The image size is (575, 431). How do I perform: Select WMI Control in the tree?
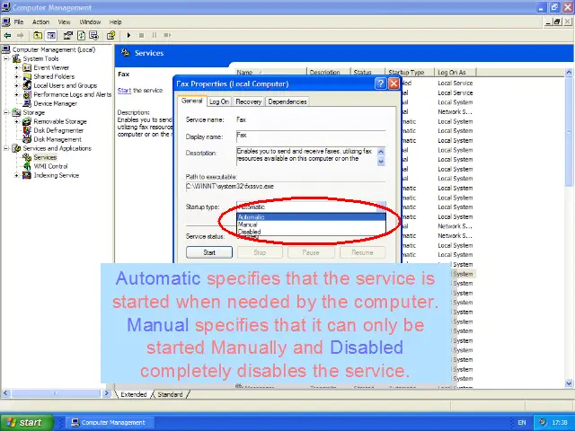[x=50, y=166]
